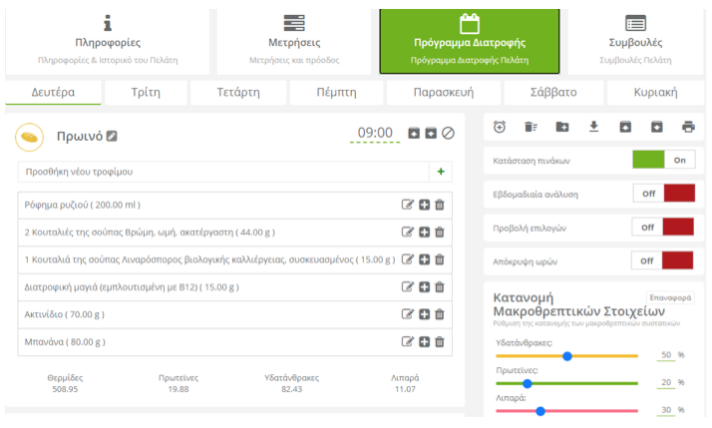This screenshot has width=712, height=428.
Task: Click the bread icon of Πρωινό meal
Action: pos(30,137)
